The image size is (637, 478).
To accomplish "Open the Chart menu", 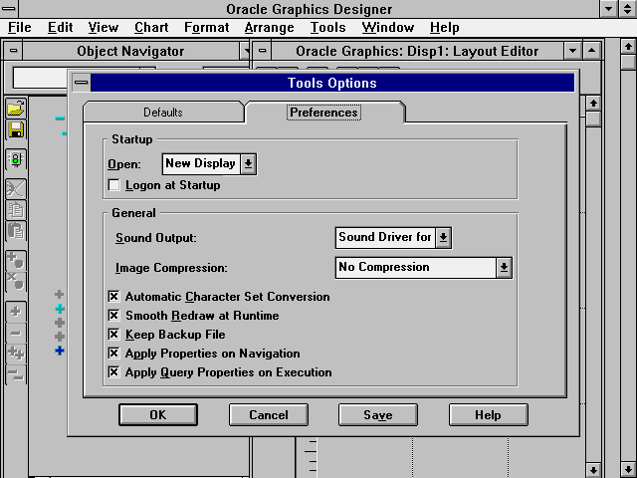I will [x=151, y=28].
